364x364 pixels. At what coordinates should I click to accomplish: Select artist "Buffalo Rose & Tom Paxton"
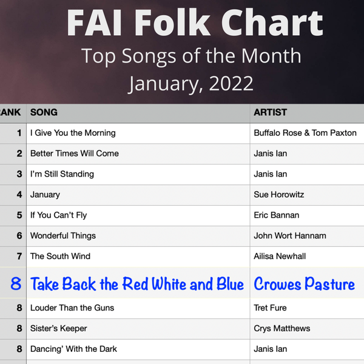(x=305, y=133)
